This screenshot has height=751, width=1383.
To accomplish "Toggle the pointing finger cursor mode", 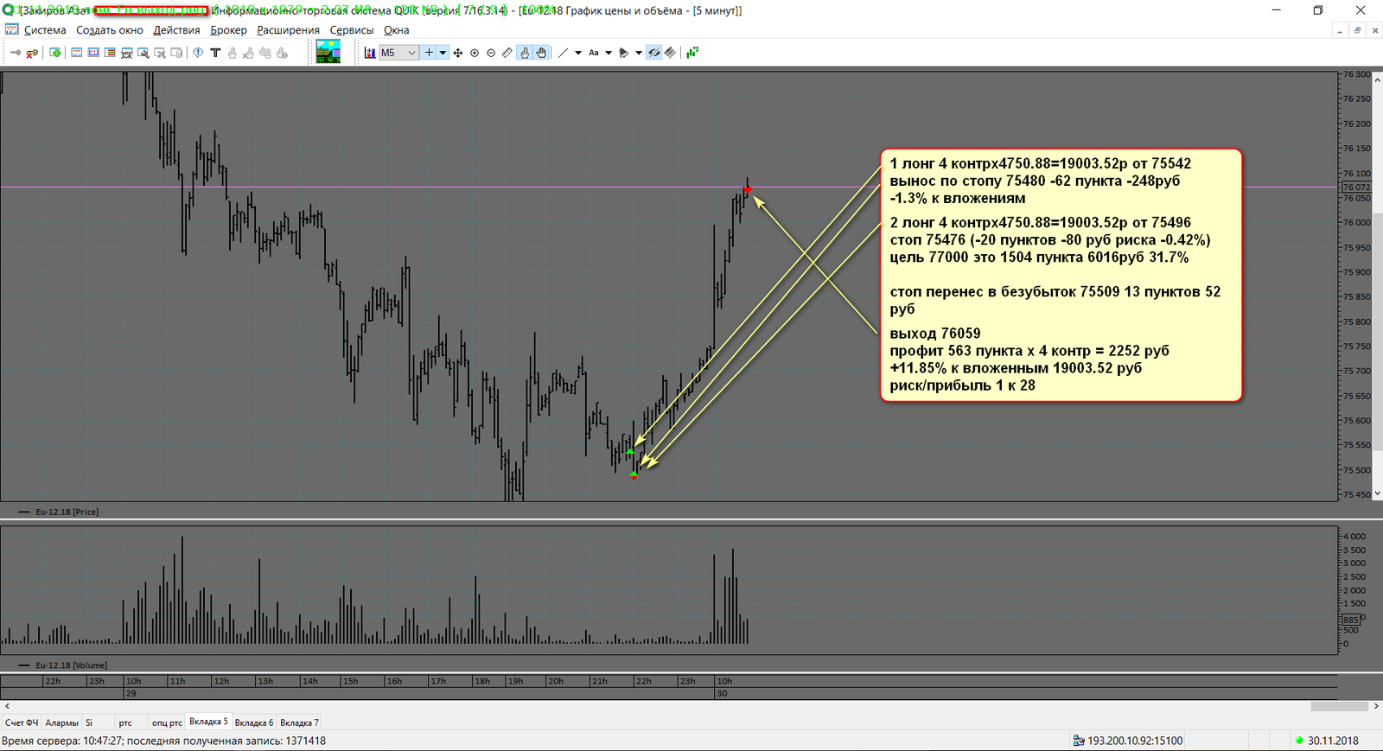I will [x=525, y=53].
